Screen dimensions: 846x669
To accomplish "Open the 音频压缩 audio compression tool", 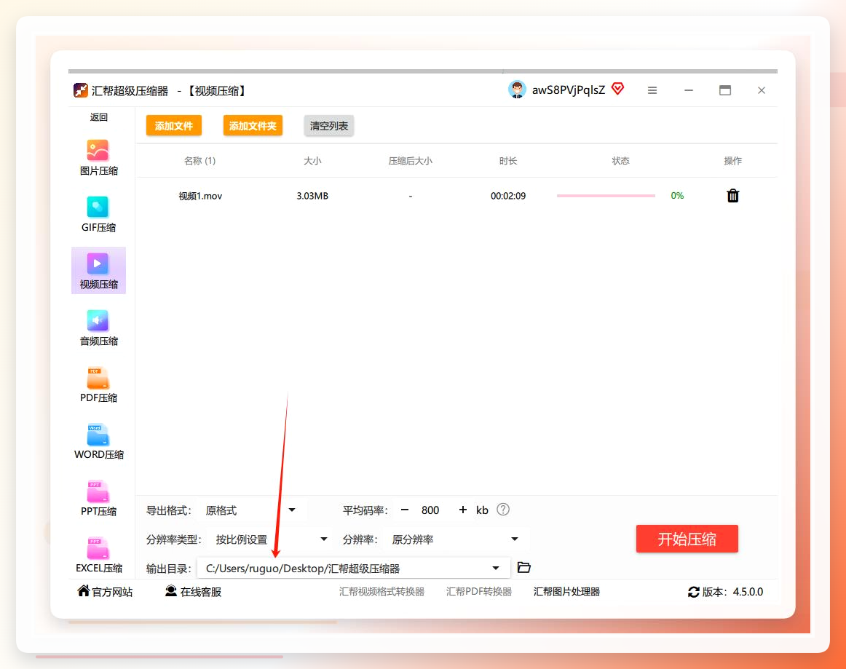I will (98, 328).
